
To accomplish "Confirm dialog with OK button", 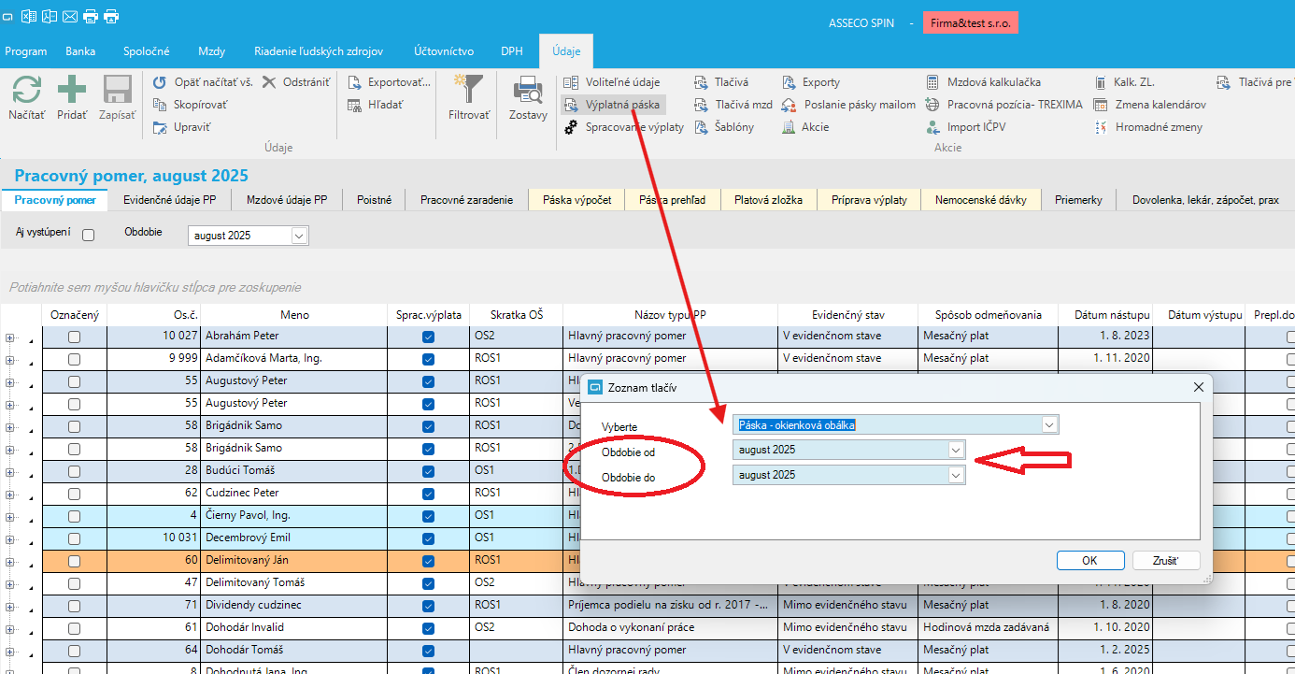I will pyautogui.click(x=1089, y=561).
